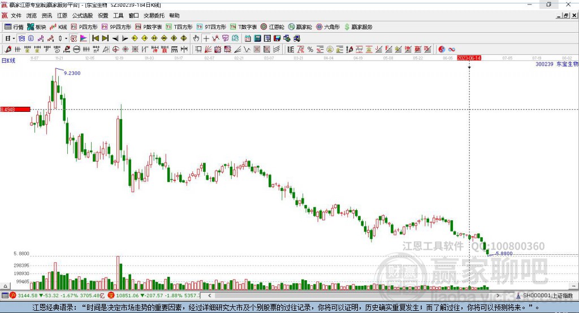Select the Gann fan lines icon
The image size is (579, 313).
[x=208, y=50]
